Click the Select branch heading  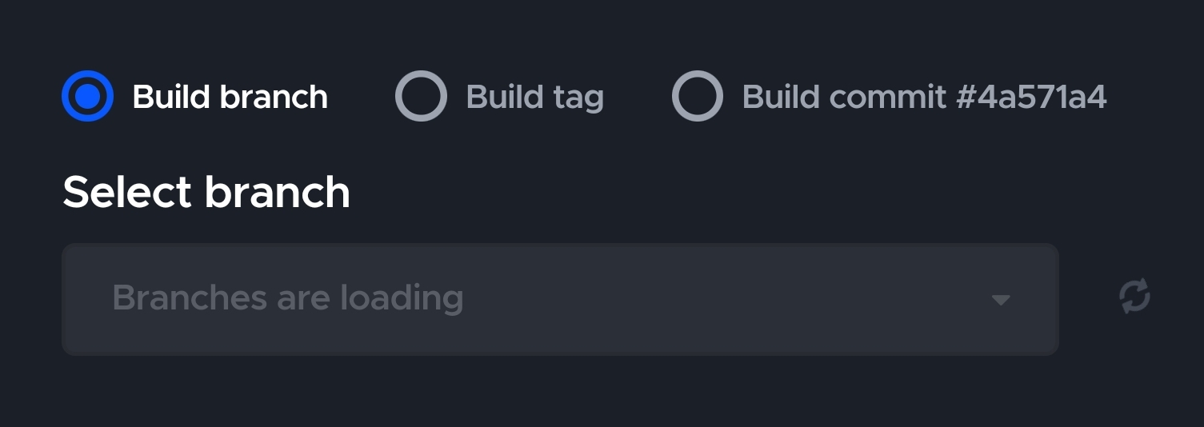tap(206, 193)
